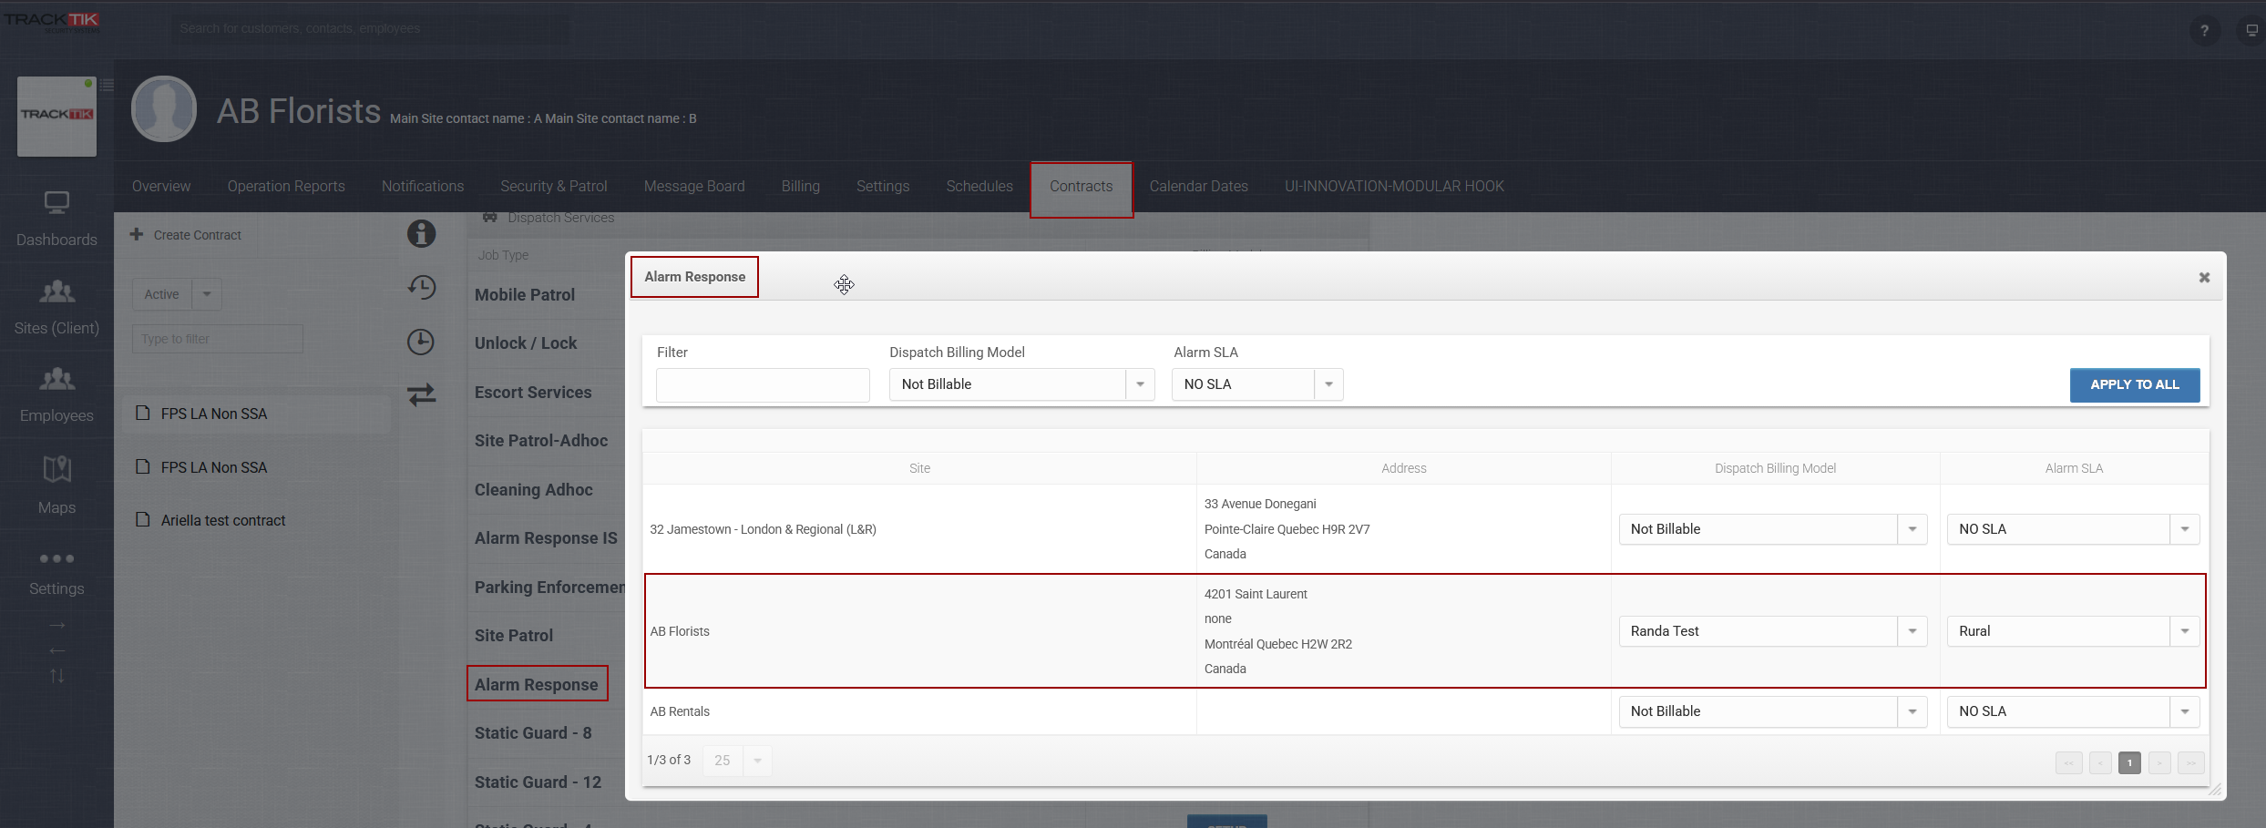Open billing model dropdown for 32 Jamestown
This screenshot has width=2266, height=828.
pos(1772,529)
